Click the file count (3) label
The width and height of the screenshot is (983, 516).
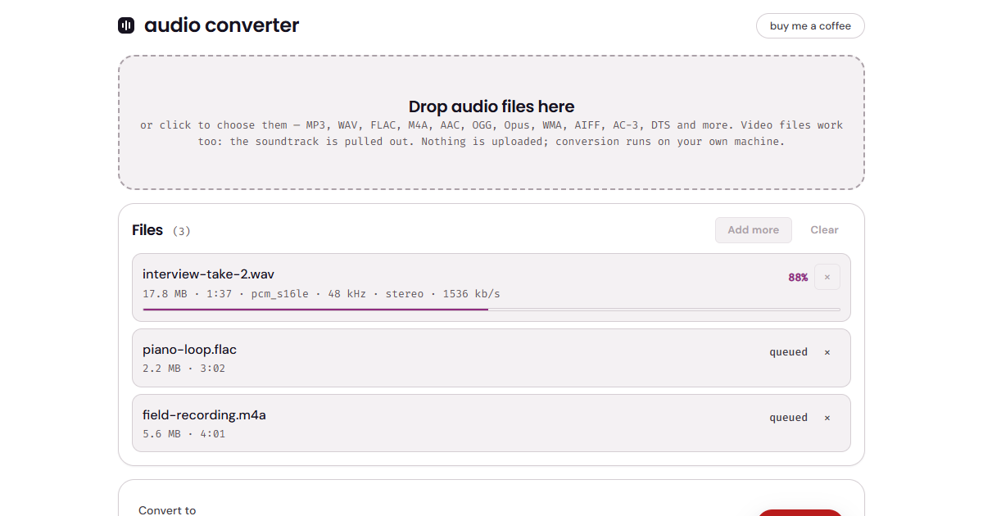(x=181, y=231)
